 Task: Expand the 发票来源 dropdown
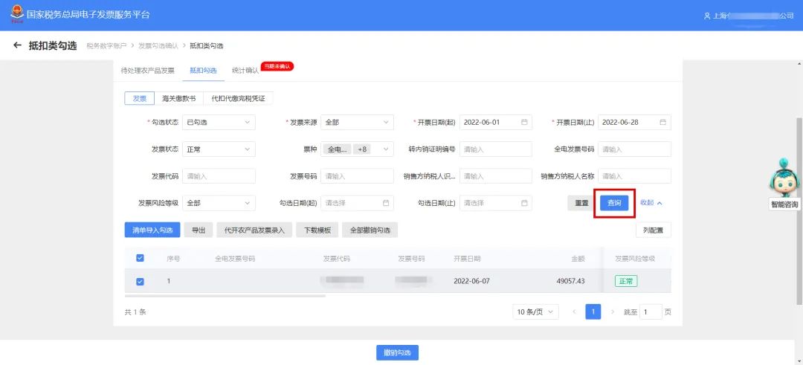[x=357, y=123]
